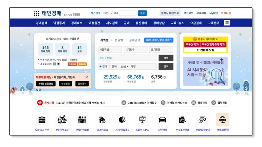Select the 공매 radio button
This screenshot has height=147, width=262.
(x=110, y=66)
